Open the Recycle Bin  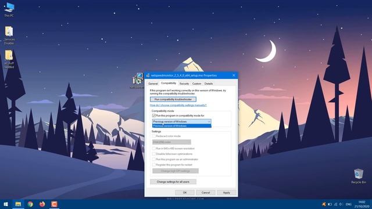[359, 176]
